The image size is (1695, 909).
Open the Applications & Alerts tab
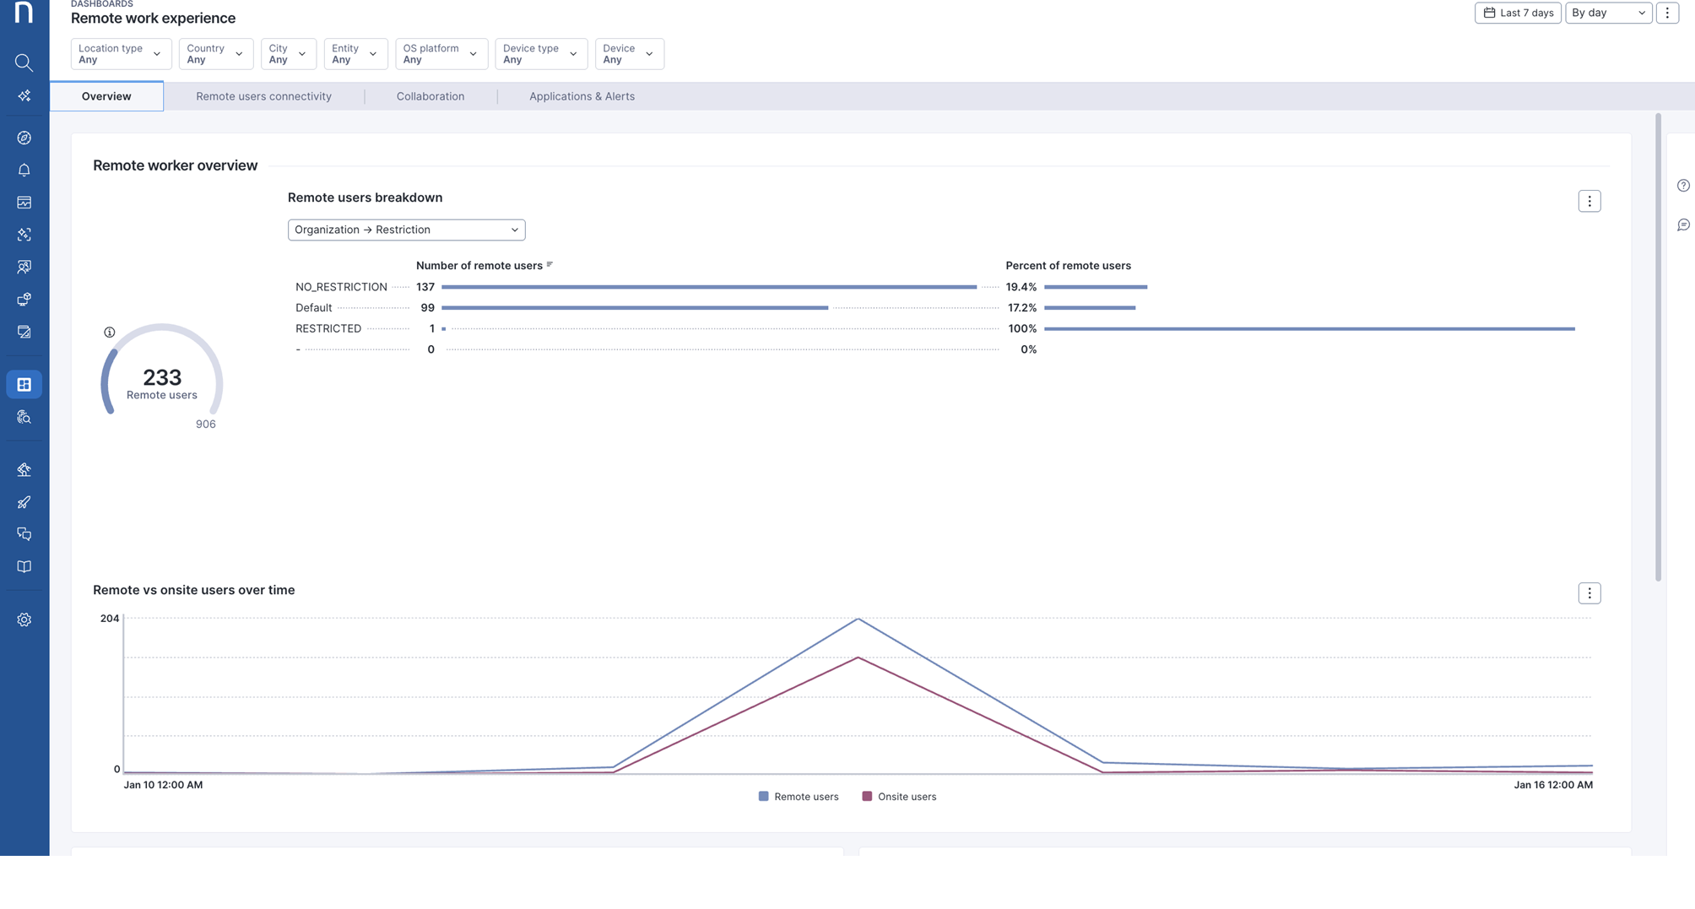click(582, 96)
